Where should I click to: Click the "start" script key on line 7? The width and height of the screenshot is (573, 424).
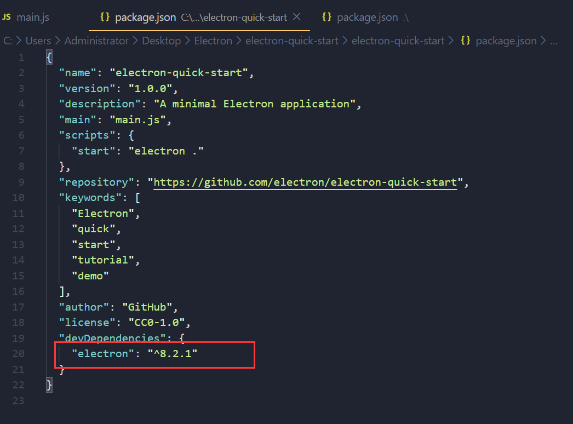[94, 151]
